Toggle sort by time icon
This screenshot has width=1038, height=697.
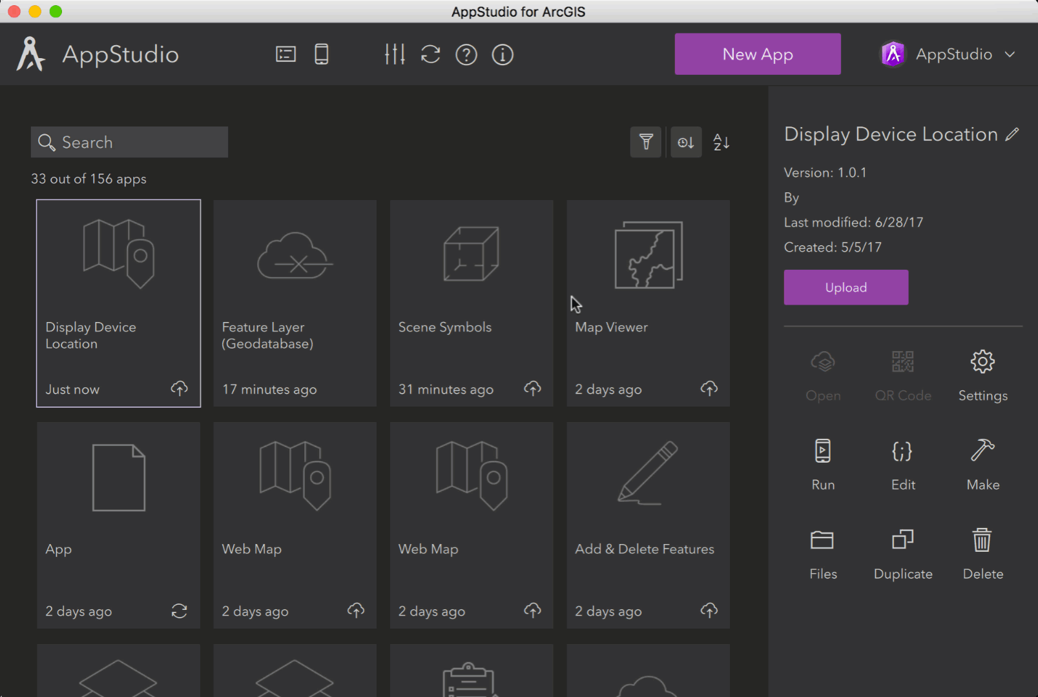[686, 142]
